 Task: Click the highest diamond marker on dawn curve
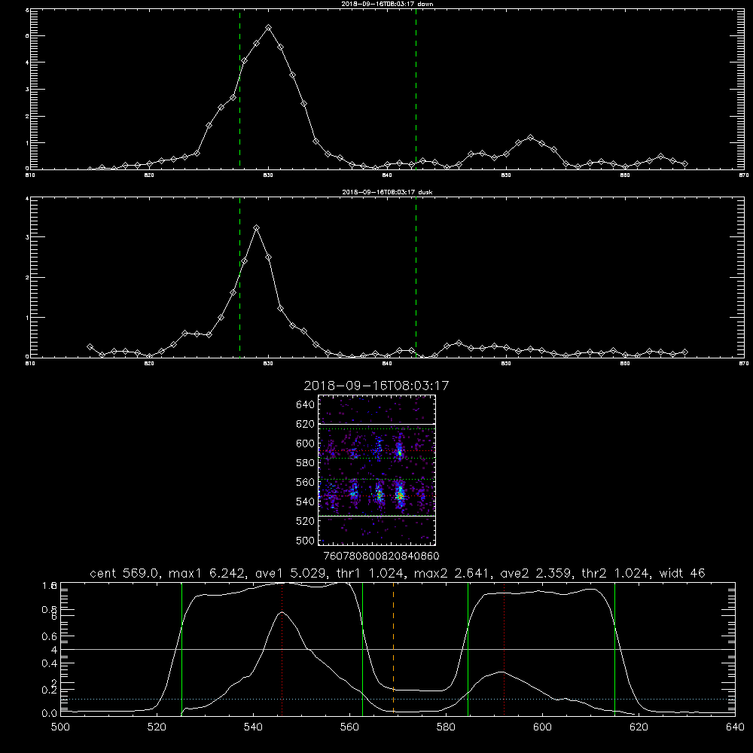269,28
